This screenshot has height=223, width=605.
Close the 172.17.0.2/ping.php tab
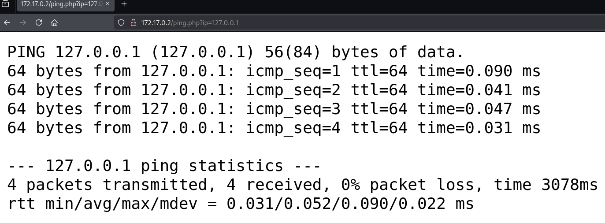coord(108,4)
